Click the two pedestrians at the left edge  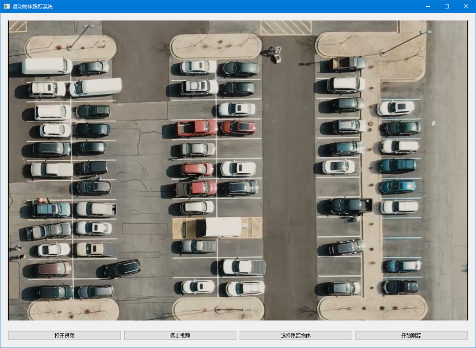[x=18, y=252]
